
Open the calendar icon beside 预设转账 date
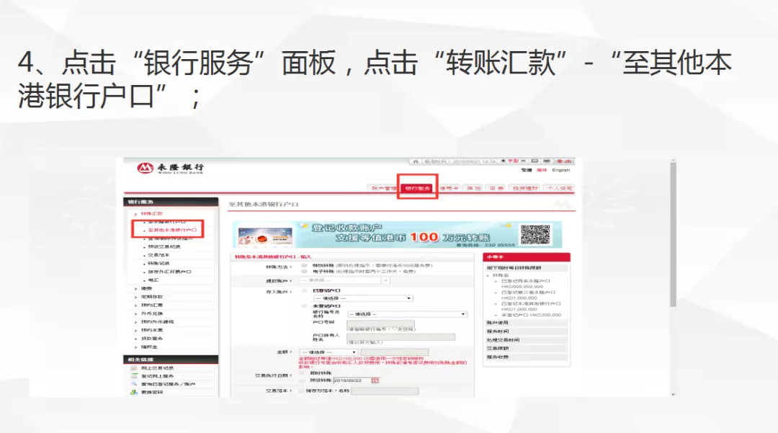click(x=375, y=381)
